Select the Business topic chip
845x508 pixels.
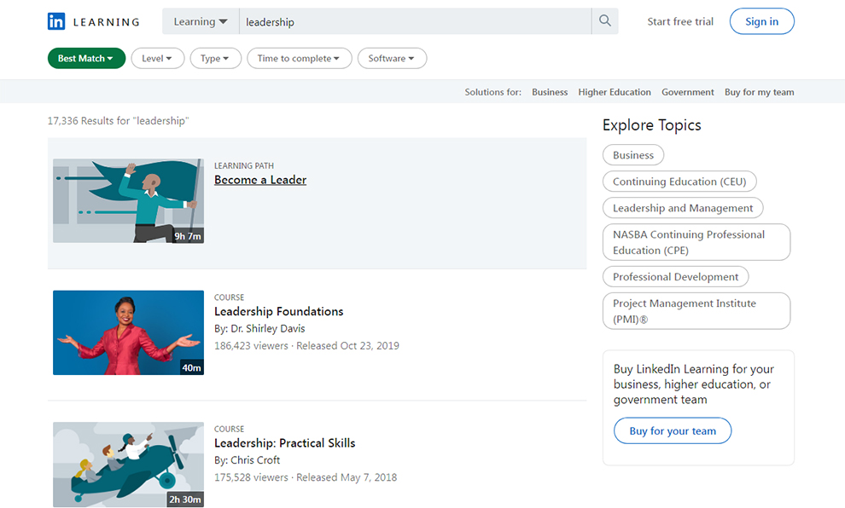(x=633, y=155)
